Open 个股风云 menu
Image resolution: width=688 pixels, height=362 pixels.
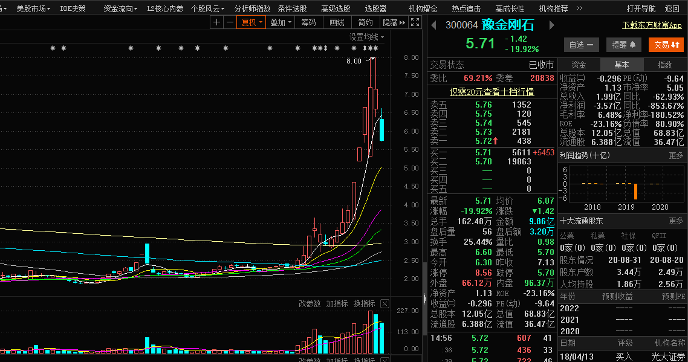[207, 8]
